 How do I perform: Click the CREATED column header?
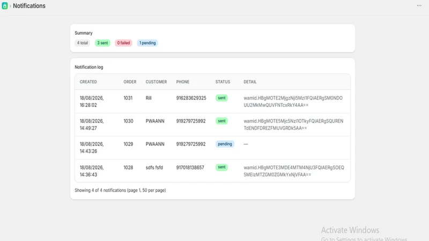[88, 82]
